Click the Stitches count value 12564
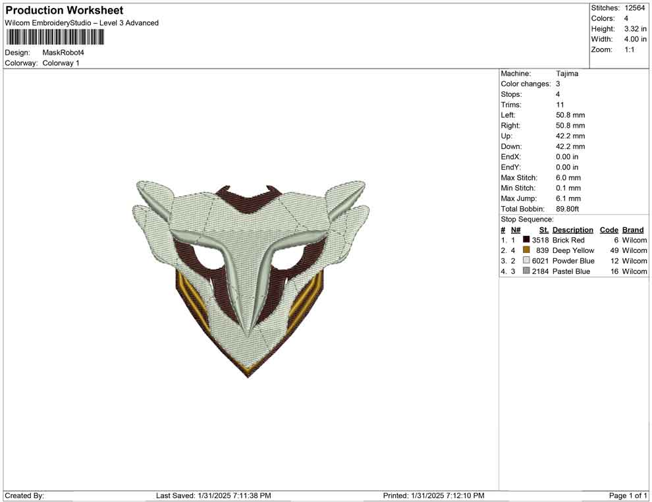 tap(634, 8)
